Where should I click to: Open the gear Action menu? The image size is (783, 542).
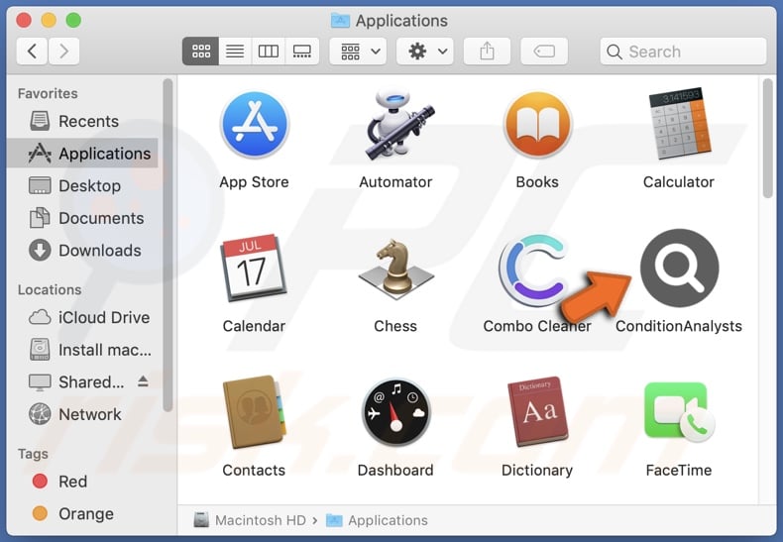coord(425,51)
